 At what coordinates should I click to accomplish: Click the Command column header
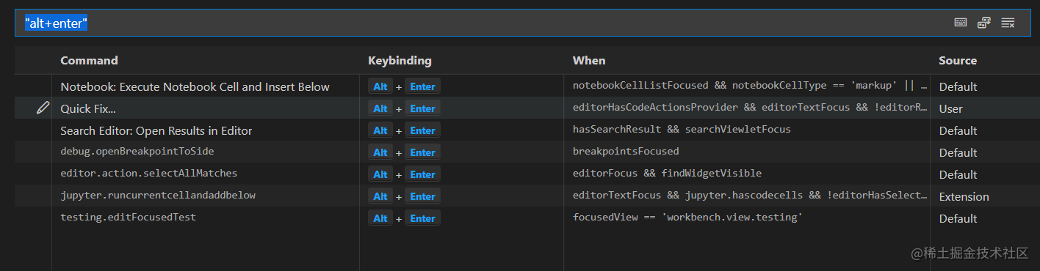click(x=89, y=60)
